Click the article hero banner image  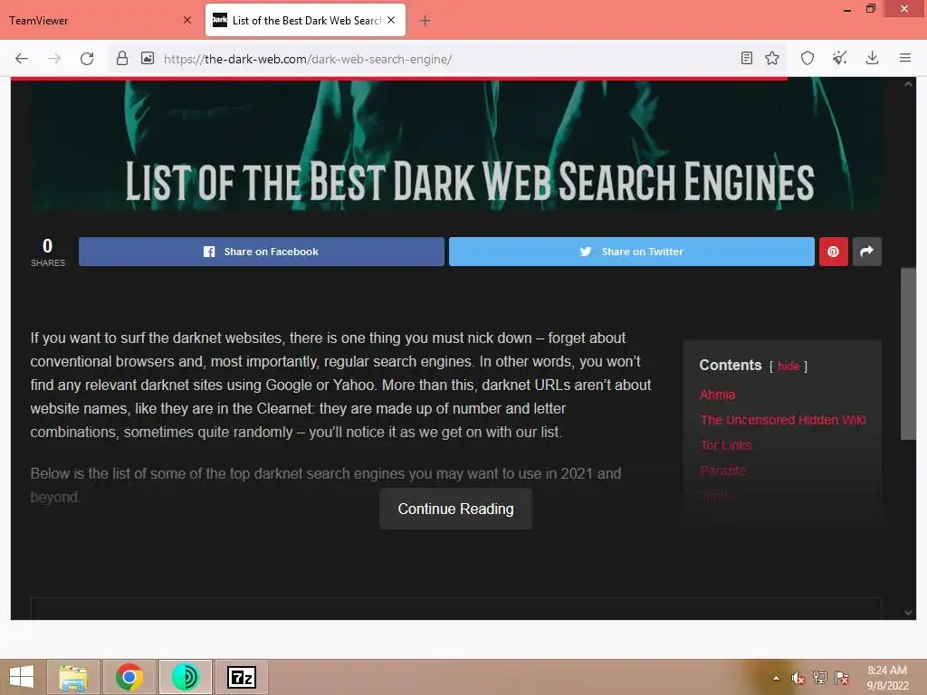456,145
